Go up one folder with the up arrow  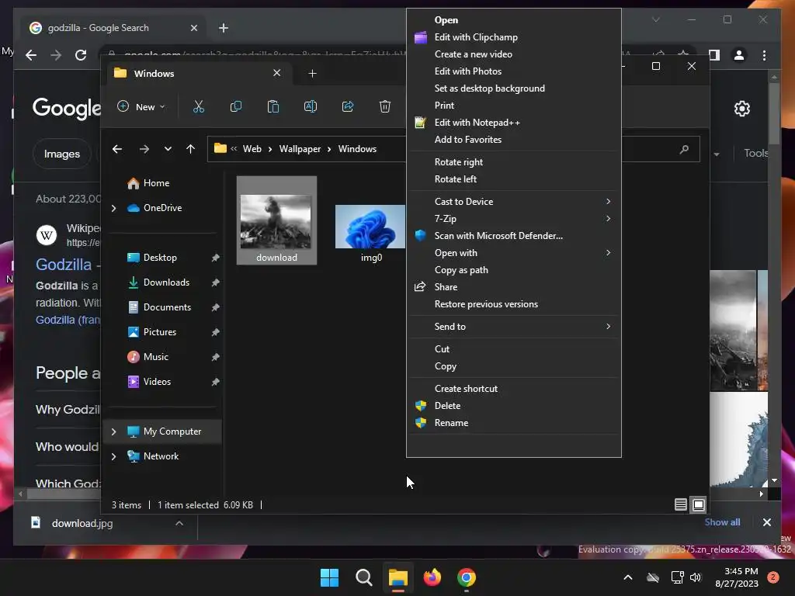point(191,149)
